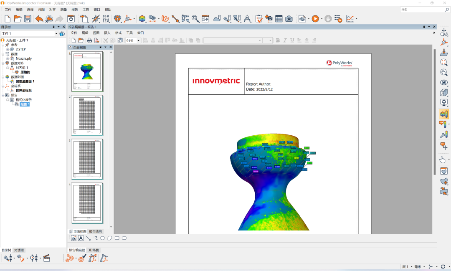The height and width of the screenshot is (271, 451).
Task: Click the orange play sequence button
Action: click(315, 18)
